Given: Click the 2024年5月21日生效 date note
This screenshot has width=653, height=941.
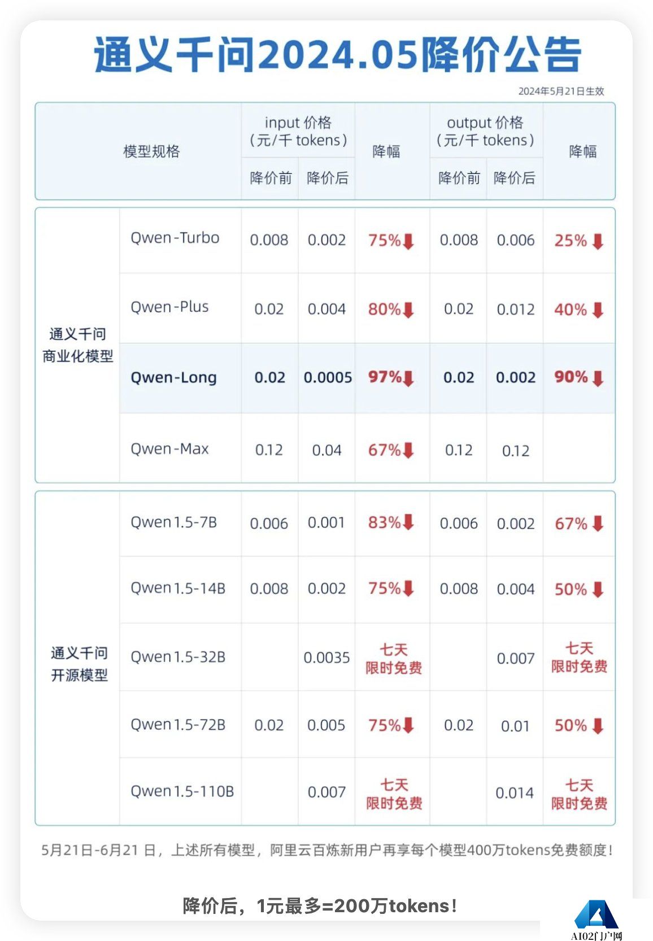Looking at the screenshot, I should (x=561, y=91).
